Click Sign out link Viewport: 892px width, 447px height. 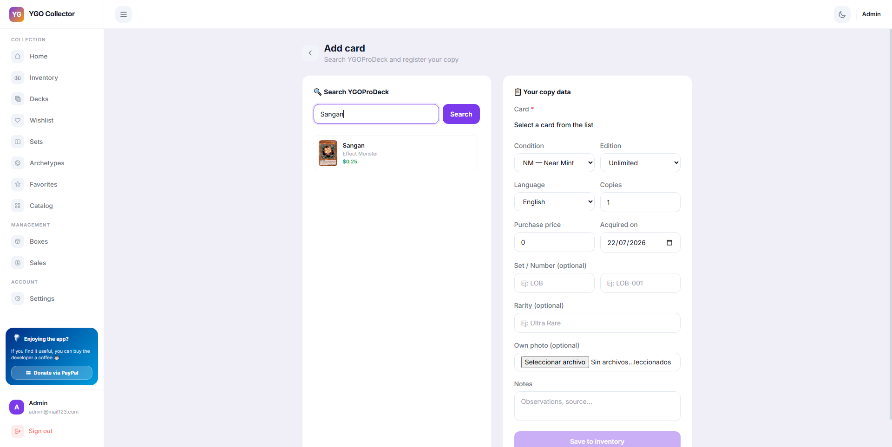coord(40,431)
